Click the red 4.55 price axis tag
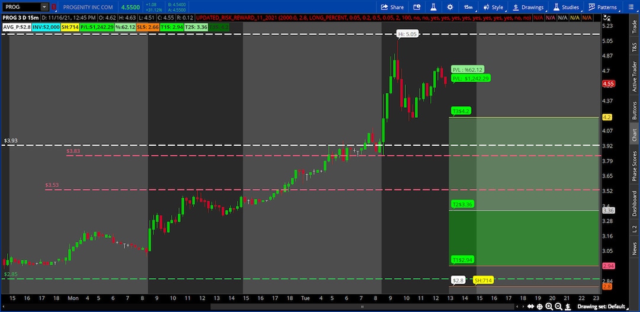 tap(608, 84)
